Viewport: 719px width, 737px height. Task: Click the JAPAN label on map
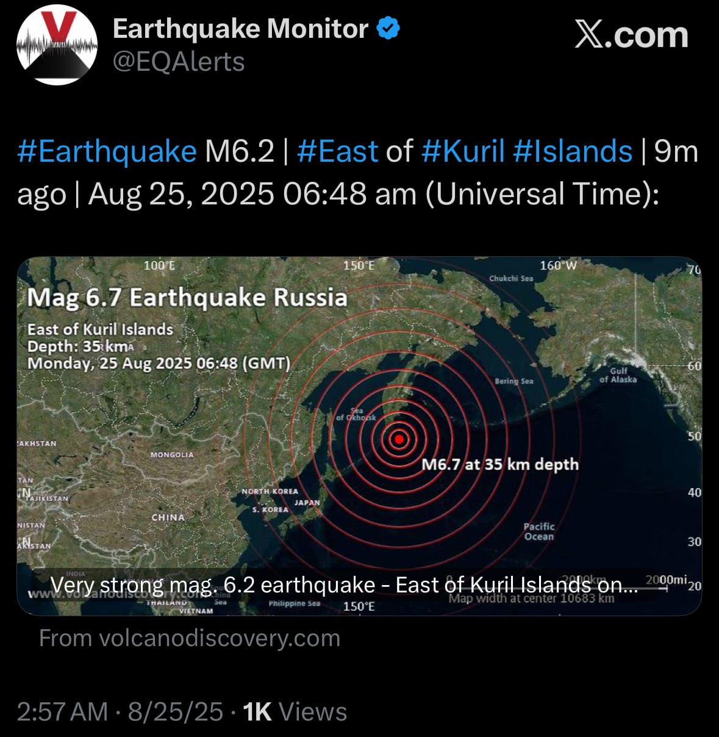307,503
